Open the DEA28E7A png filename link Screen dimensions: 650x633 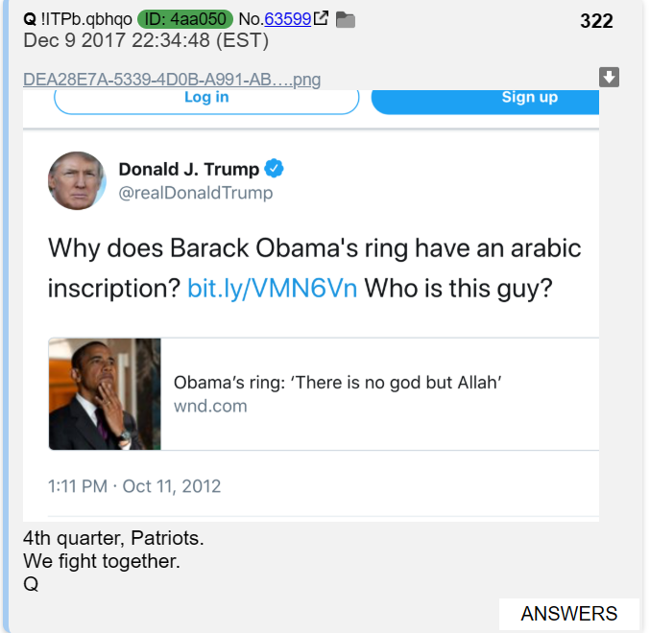coord(172,80)
